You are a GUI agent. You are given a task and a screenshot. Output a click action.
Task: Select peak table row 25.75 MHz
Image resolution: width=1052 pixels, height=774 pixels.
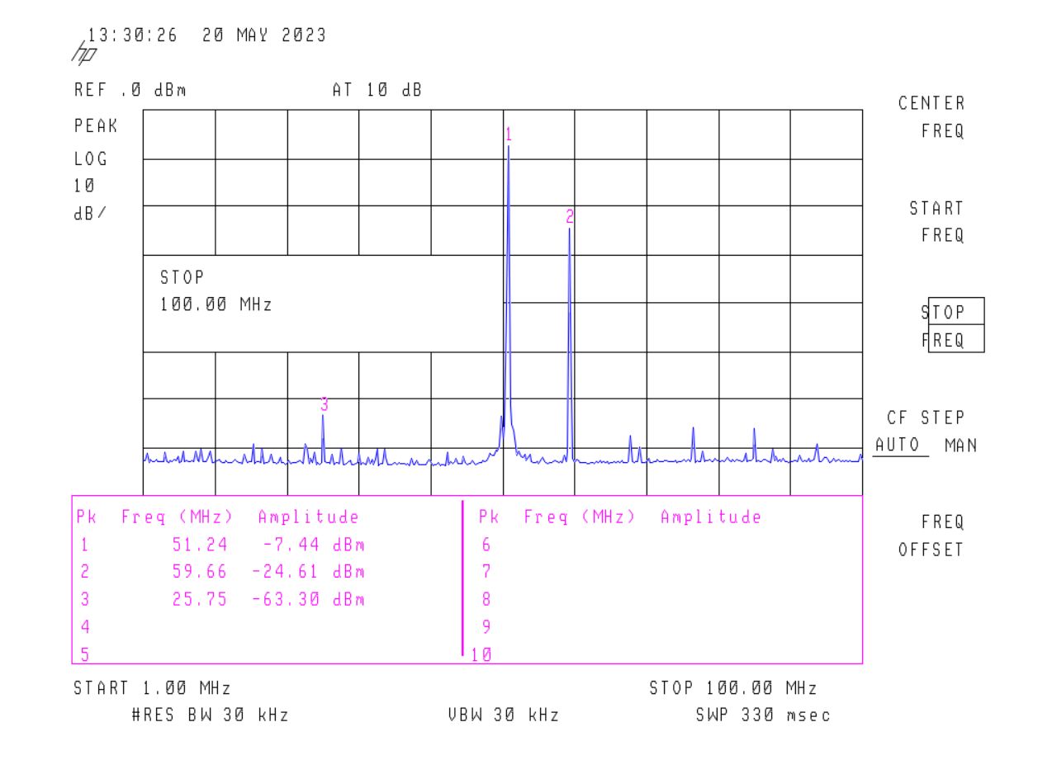tap(221, 600)
